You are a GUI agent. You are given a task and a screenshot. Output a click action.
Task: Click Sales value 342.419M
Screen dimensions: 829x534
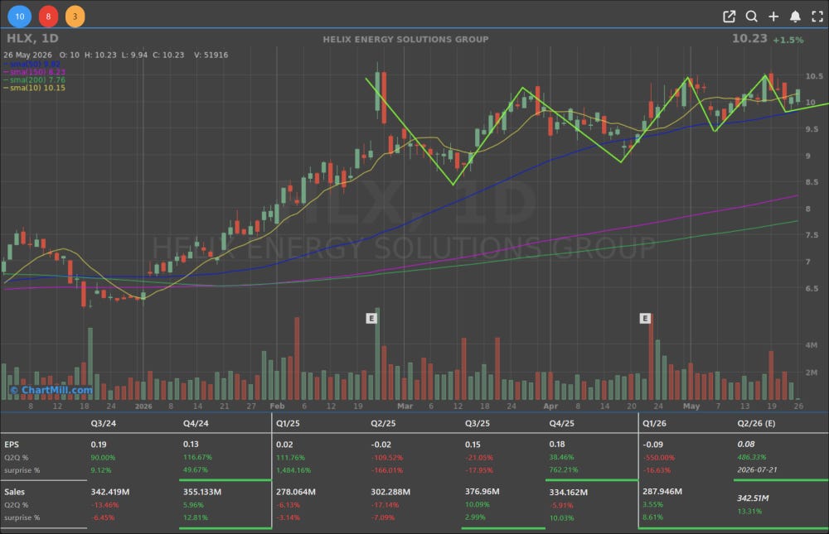click(110, 492)
